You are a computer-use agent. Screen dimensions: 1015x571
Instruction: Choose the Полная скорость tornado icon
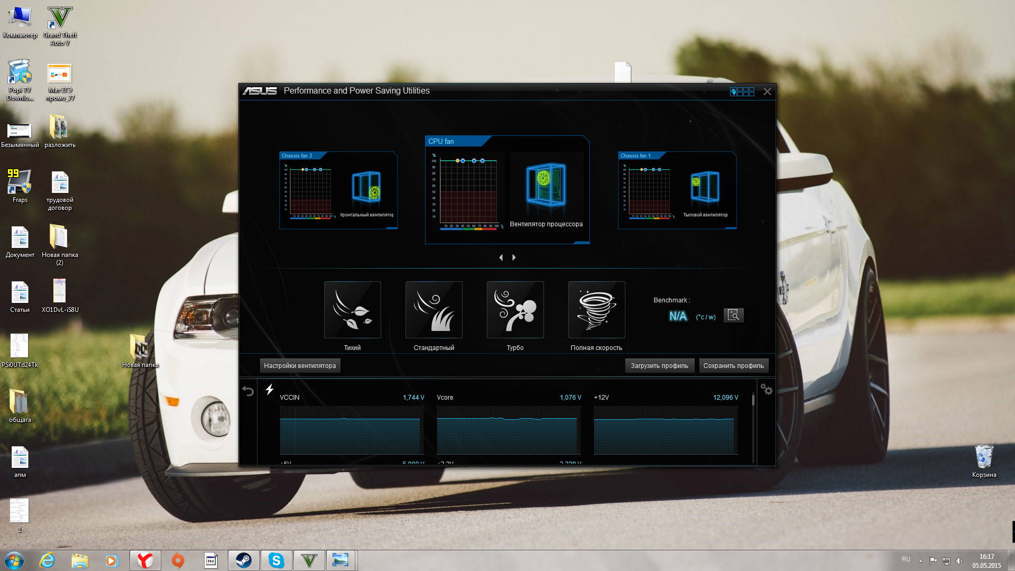596,310
